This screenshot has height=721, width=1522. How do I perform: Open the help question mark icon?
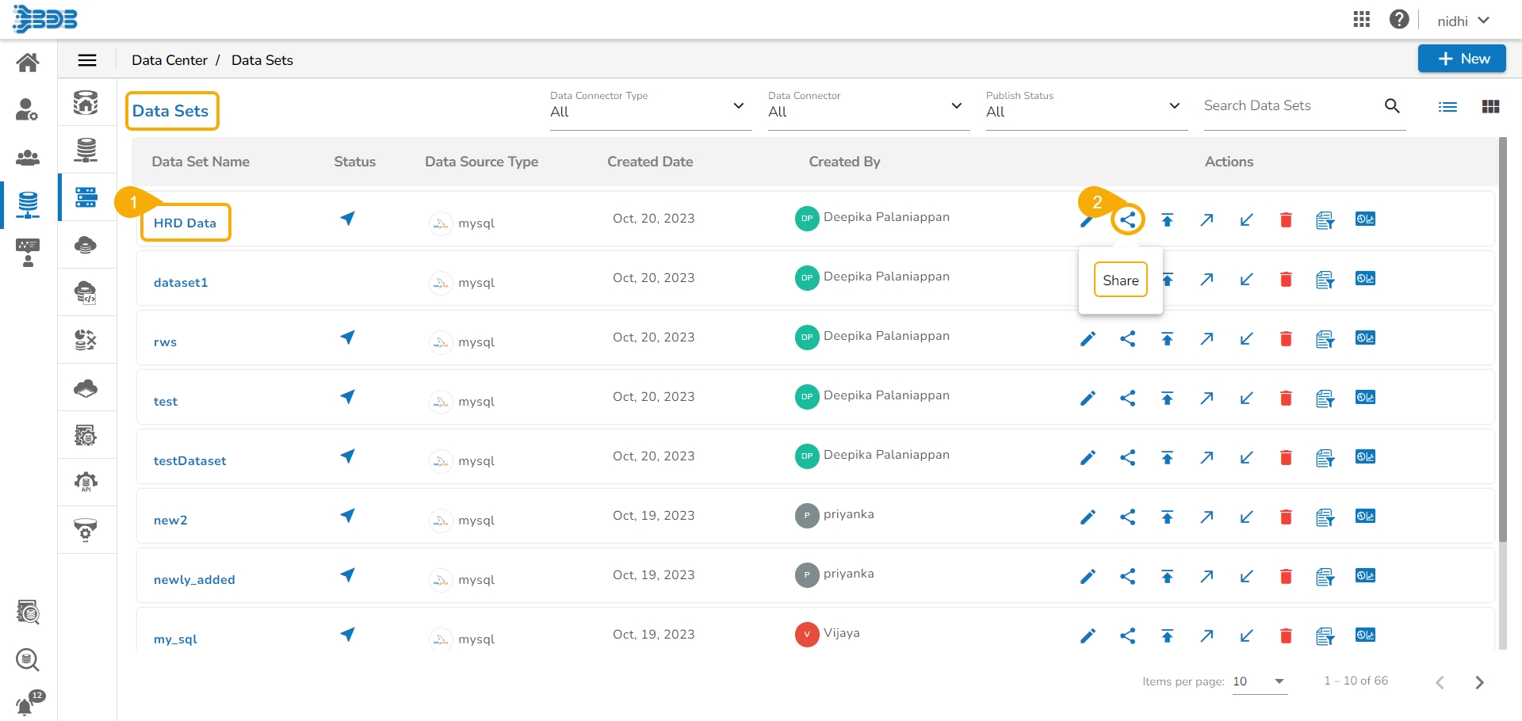(x=1399, y=20)
